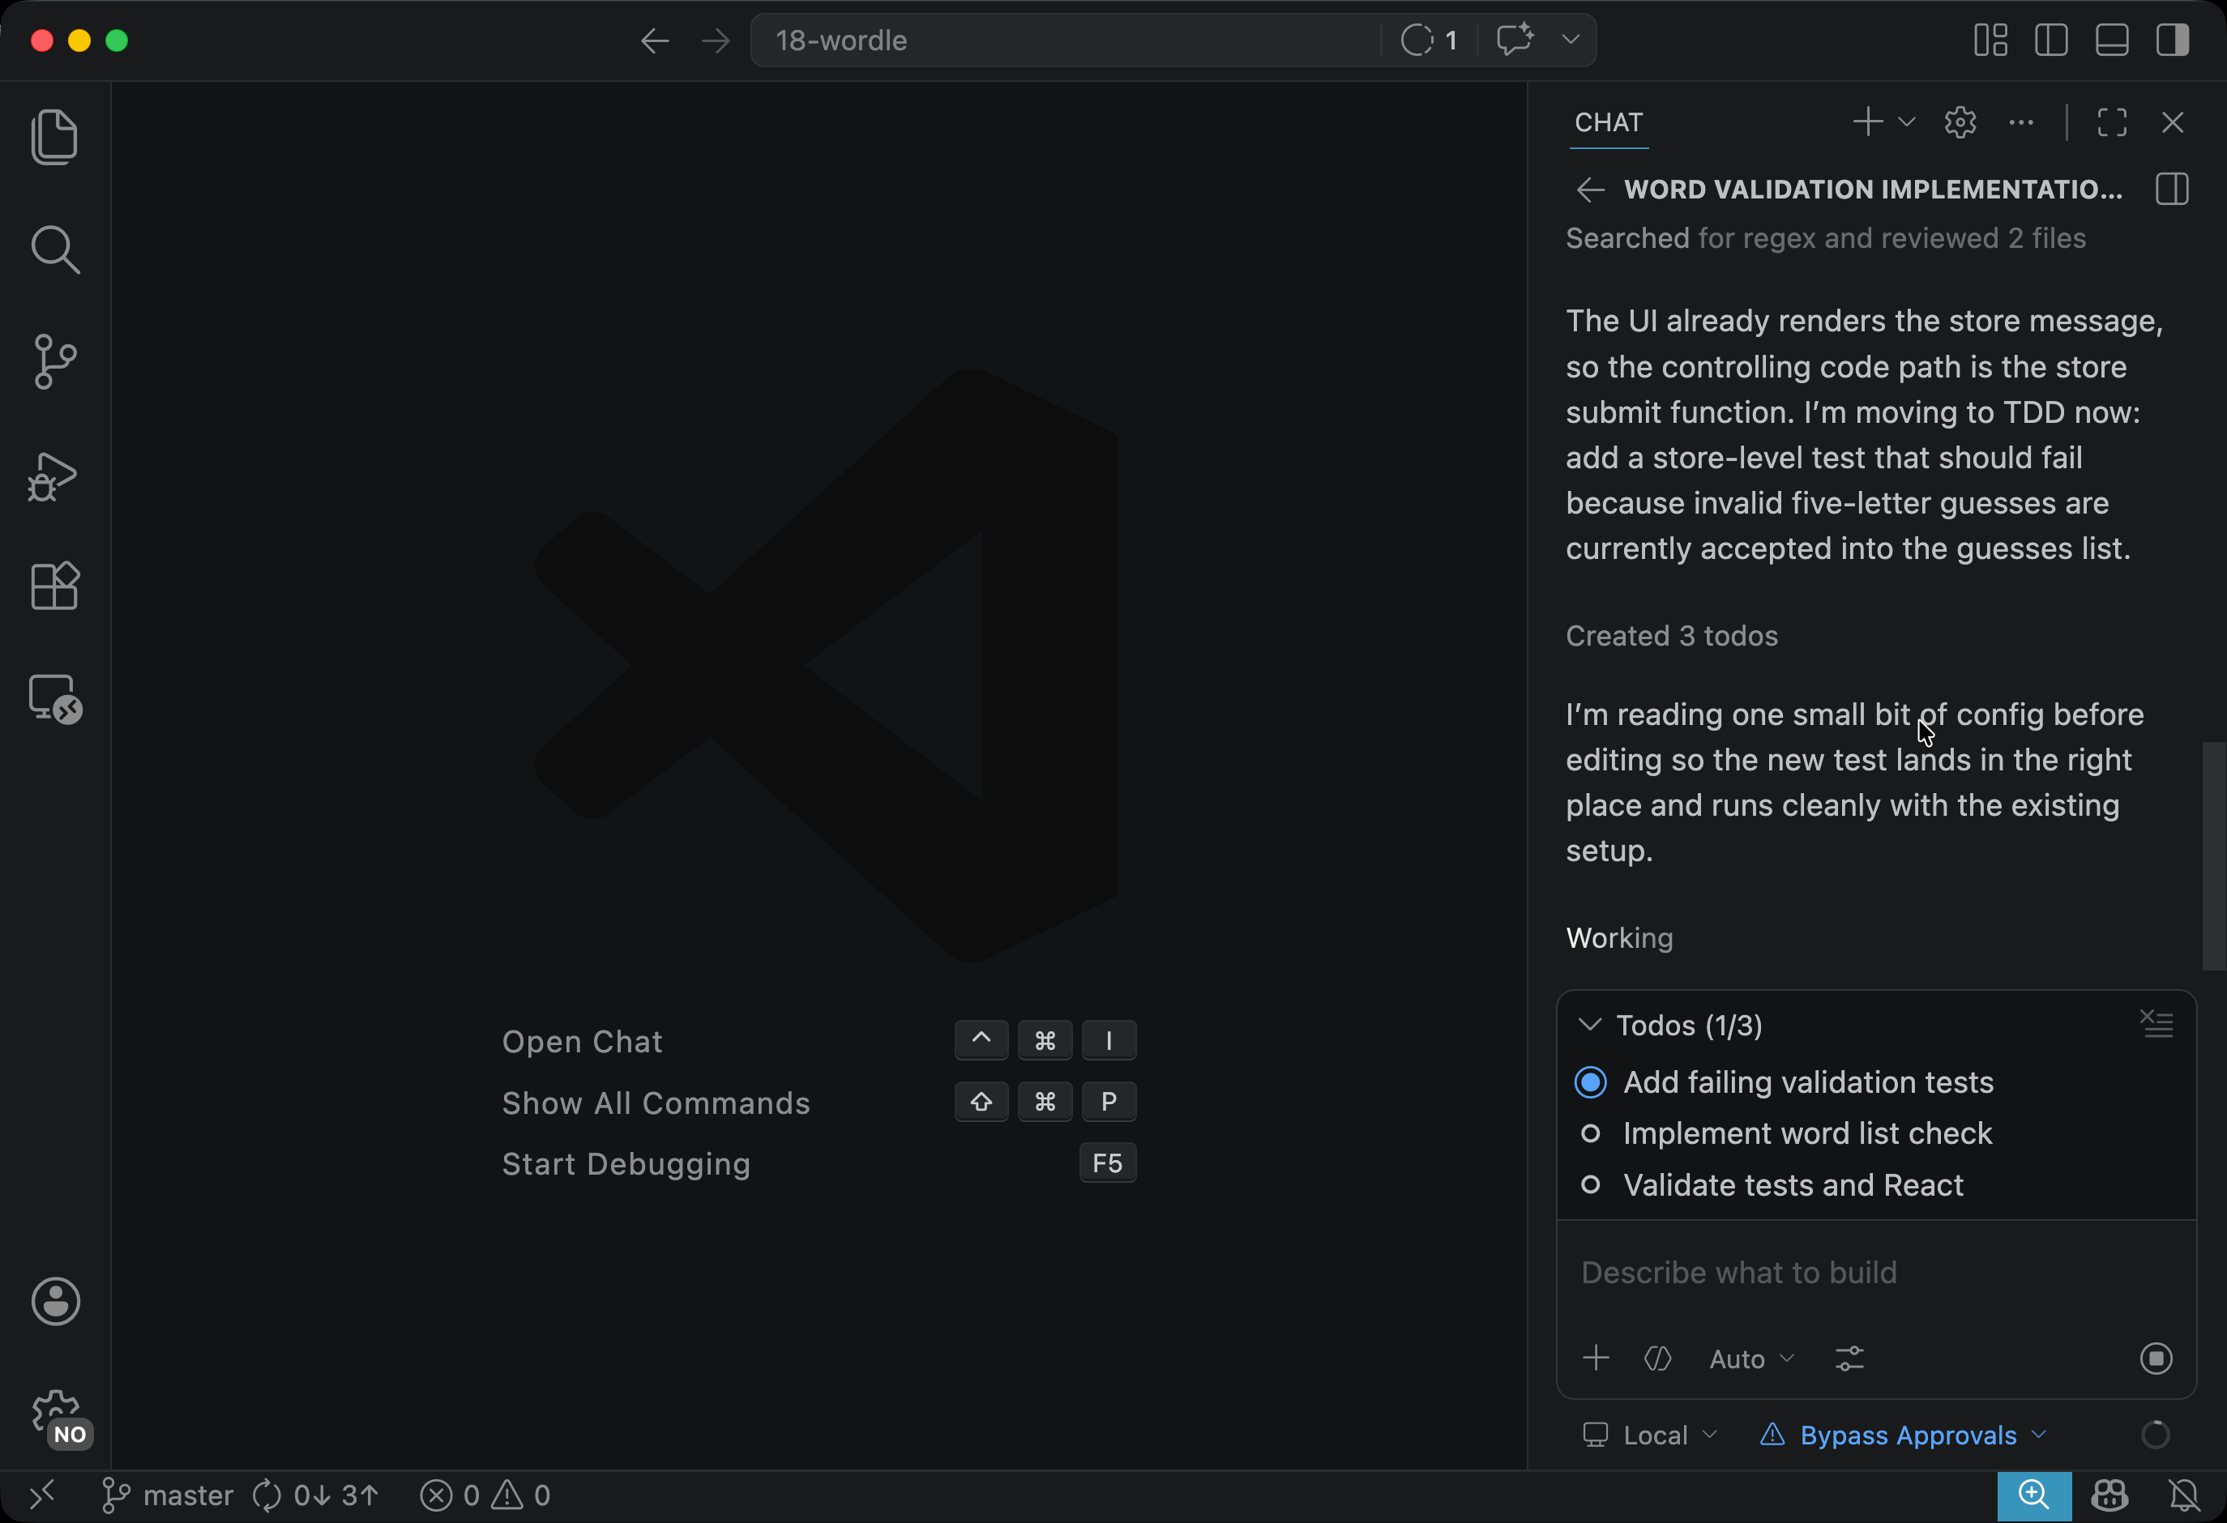Open the Source Control view

[x=54, y=362]
